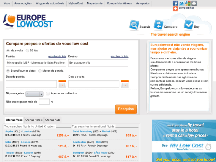Open Nº passageiros dropdown

[34, 94]
